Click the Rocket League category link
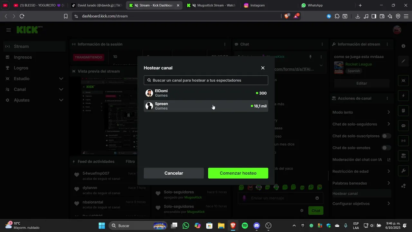The height and width of the screenshot is (232, 412). 359,64
